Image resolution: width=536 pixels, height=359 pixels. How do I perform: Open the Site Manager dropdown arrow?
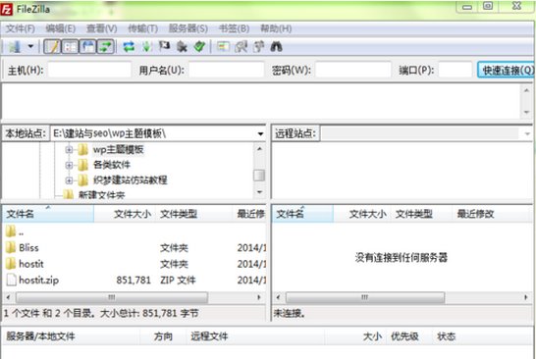(30, 46)
